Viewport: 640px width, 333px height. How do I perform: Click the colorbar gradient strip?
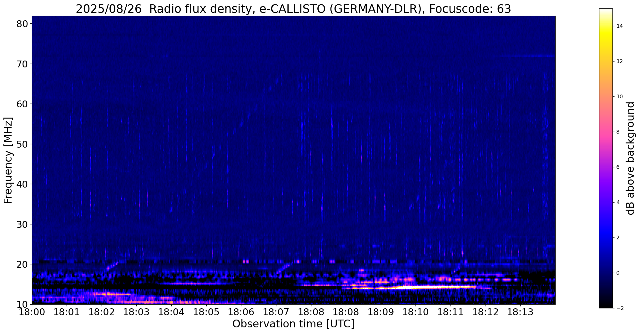(x=606, y=158)
